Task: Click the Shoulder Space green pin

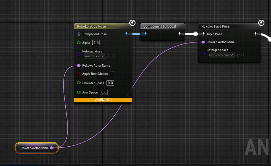Action: (79, 83)
